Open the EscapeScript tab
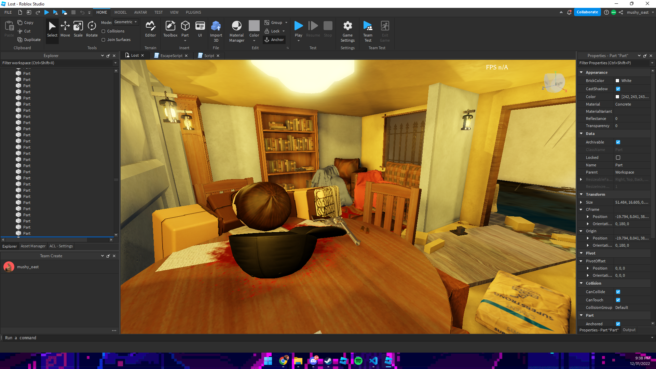The image size is (656, 369). [x=171, y=56]
